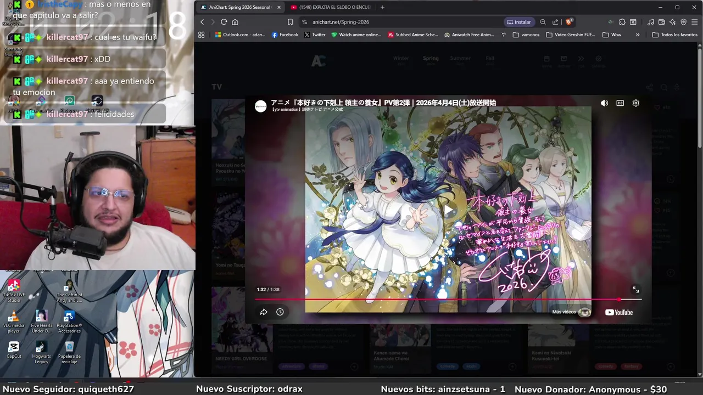The image size is (703, 395).
Task: Expand the Wow bookmarks folder
Action: 612,35
